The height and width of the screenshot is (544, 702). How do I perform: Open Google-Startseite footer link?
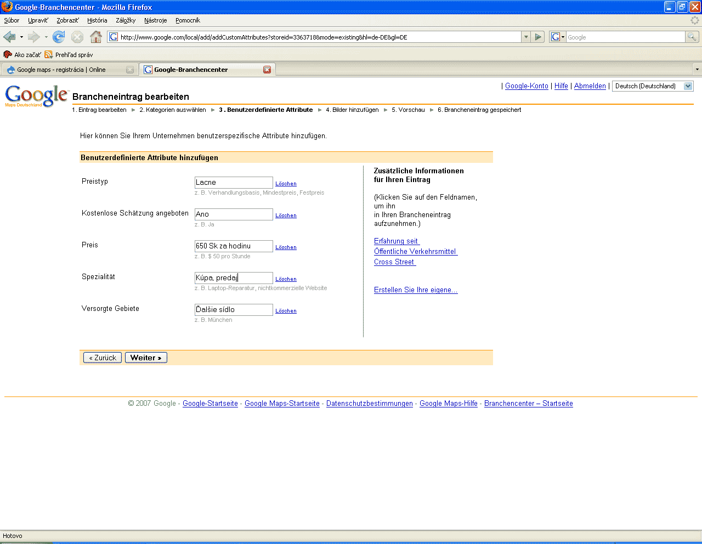coord(210,404)
